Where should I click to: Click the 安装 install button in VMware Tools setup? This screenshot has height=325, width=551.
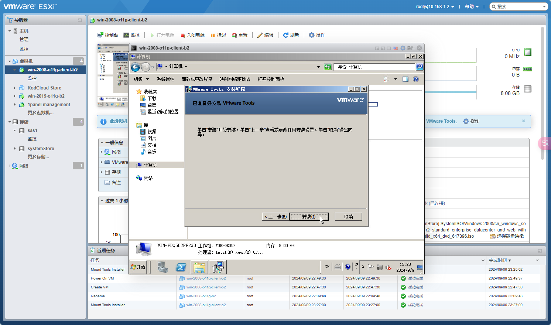pyautogui.click(x=309, y=217)
